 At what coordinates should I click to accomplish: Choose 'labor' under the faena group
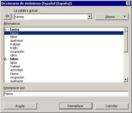tap(14, 37)
